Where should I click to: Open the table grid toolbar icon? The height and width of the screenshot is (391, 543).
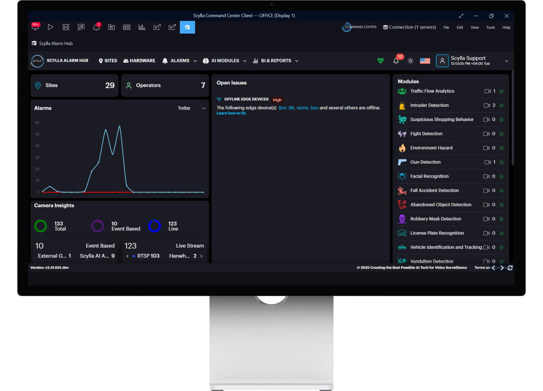[x=127, y=27]
